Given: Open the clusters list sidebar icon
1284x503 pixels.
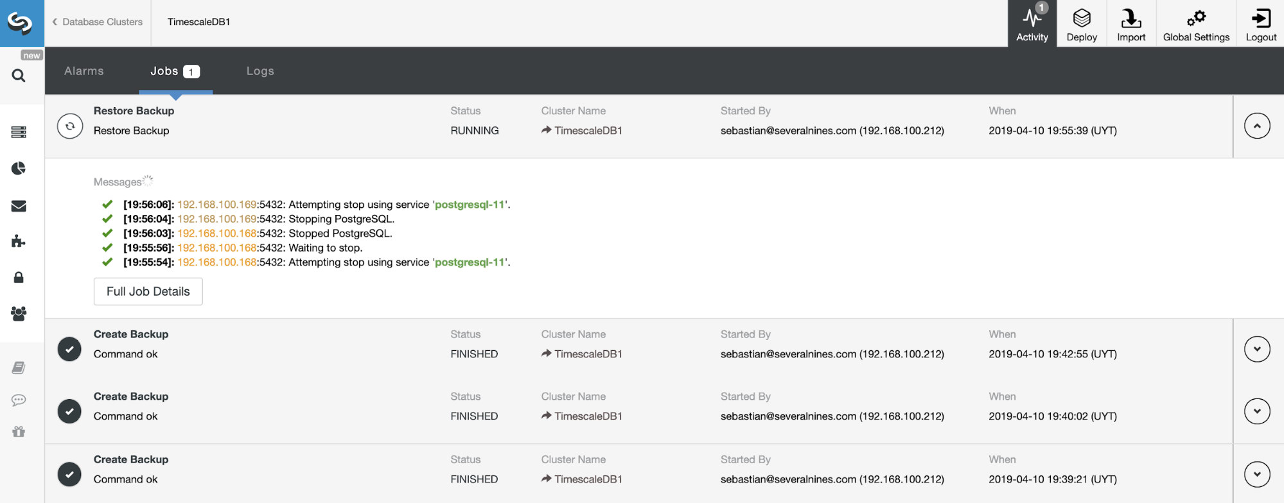Looking at the screenshot, I should pyautogui.click(x=19, y=132).
